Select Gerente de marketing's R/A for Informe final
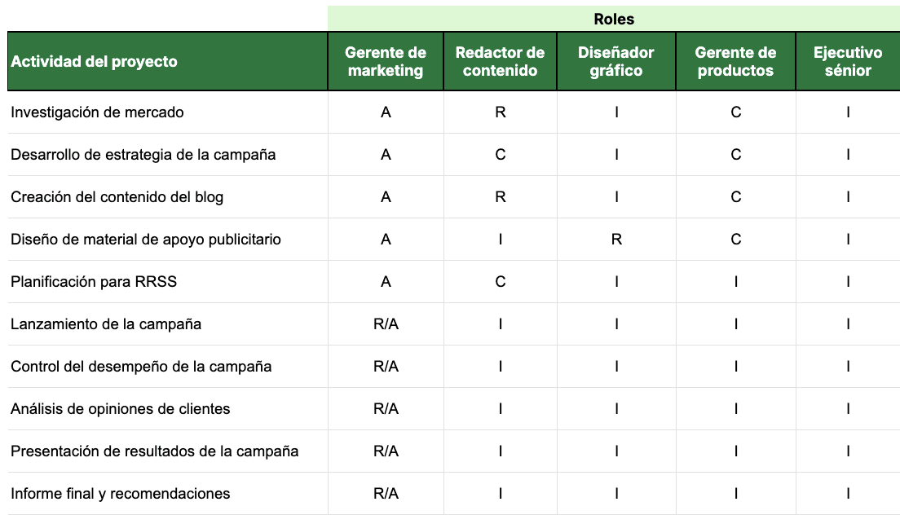The image size is (900, 515). coord(386,494)
